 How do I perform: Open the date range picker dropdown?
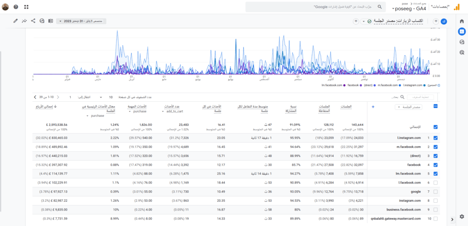point(81,21)
